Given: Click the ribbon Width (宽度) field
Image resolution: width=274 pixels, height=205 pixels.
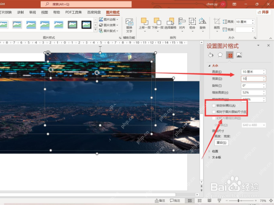Looking at the screenshot, I should [x=245, y=30].
